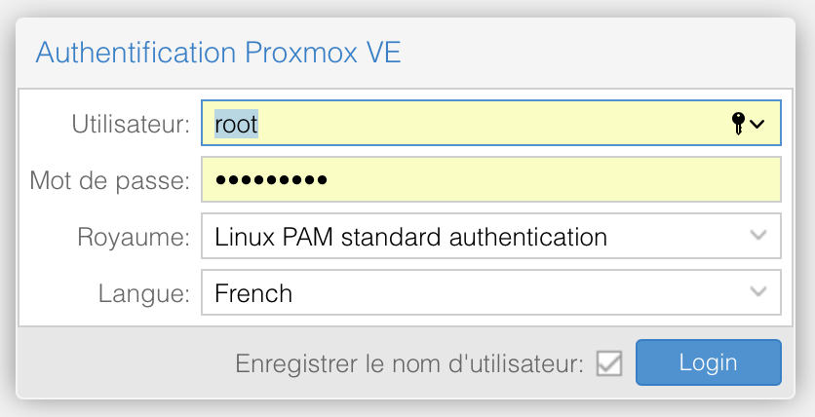Click the Utilisateur label
This screenshot has width=815, height=417.
pyautogui.click(x=131, y=124)
